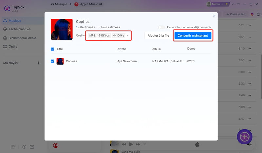Open more options for the 3:08 track
This screenshot has height=153, width=262.
[x=249, y=107]
